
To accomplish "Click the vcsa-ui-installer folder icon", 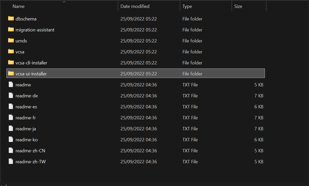I will click(11, 74).
